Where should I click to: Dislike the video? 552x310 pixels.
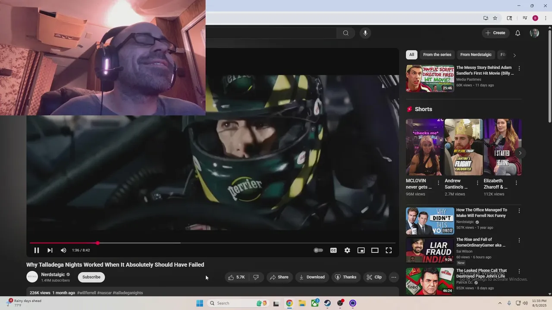[x=256, y=277]
